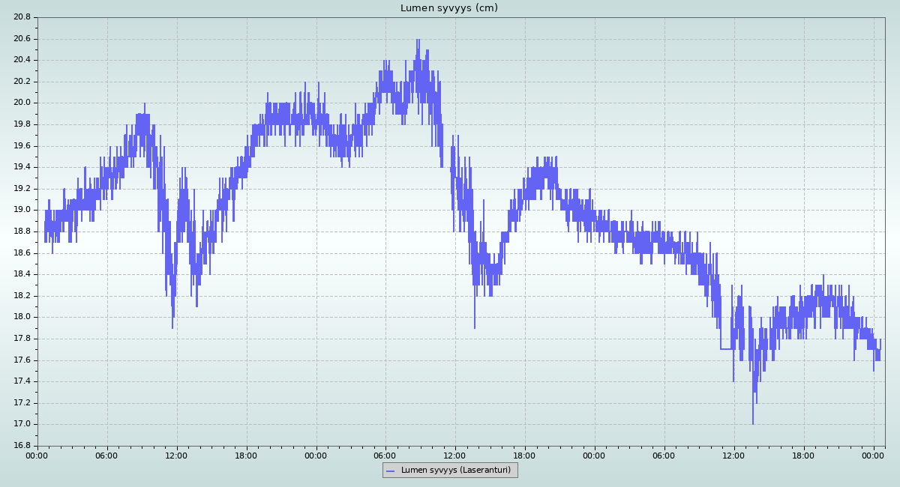Click the highest data peak near 20.6
Screen dimensions: 900x487
pyautogui.click(x=418, y=41)
